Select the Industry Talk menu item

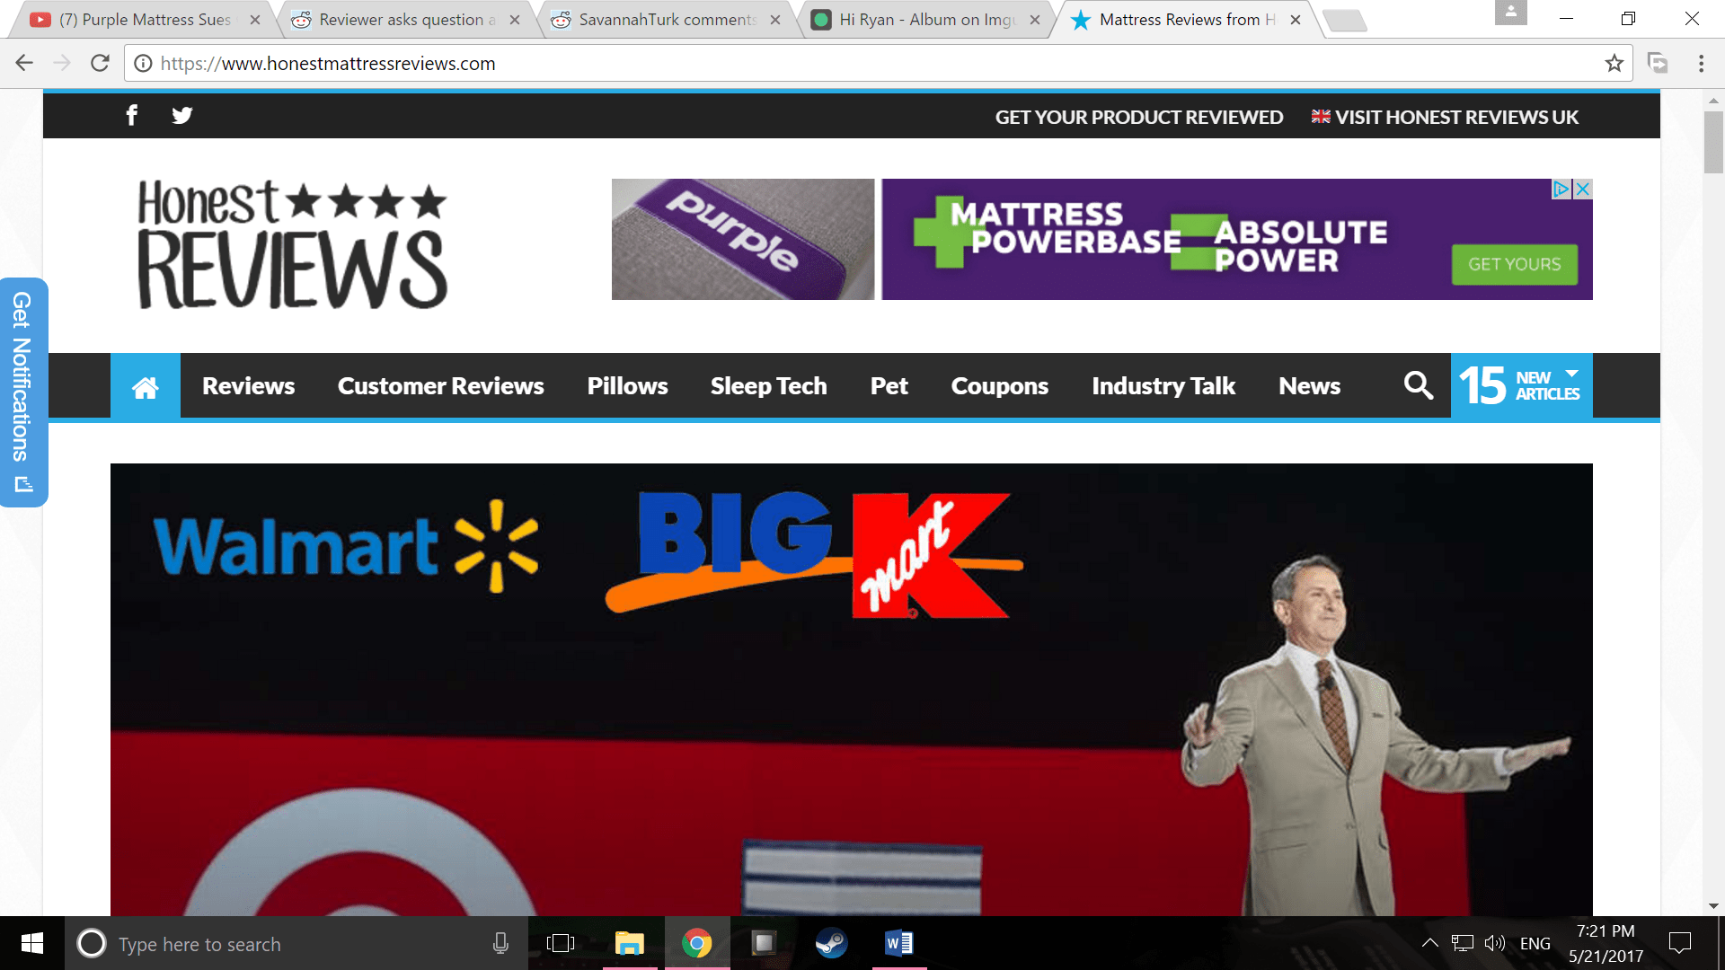(x=1163, y=385)
